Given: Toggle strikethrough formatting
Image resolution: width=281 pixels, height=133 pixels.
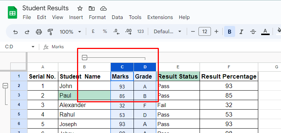Looking at the screenshot, I should pyautogui.click(x=253, y=32).
